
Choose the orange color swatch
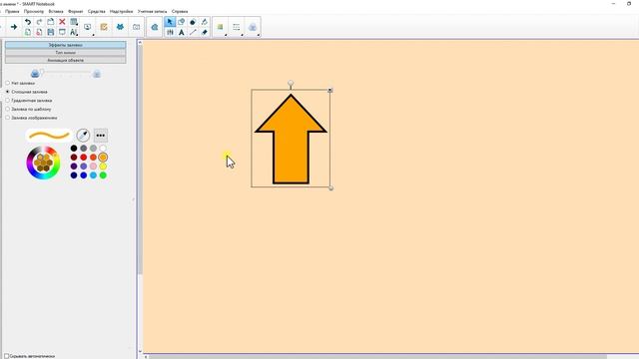pos(103,158)
